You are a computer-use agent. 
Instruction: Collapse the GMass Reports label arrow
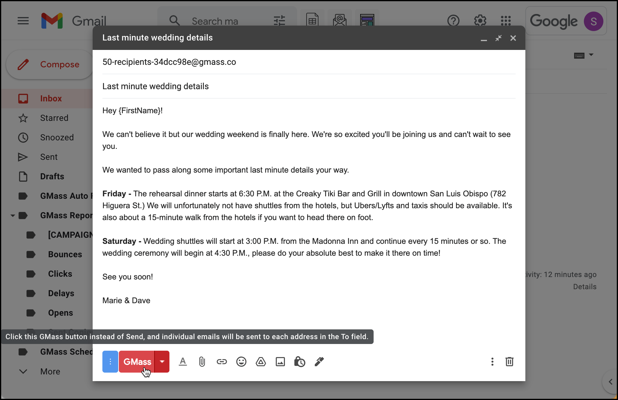(x=13, y=216)
